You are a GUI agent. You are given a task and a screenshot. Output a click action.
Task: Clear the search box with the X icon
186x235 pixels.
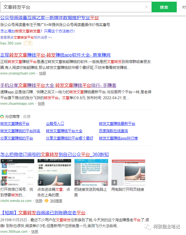pos(147,7)
